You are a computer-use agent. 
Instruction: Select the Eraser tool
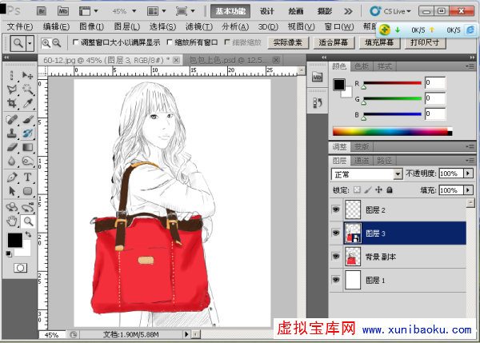(x=12, y=148)
